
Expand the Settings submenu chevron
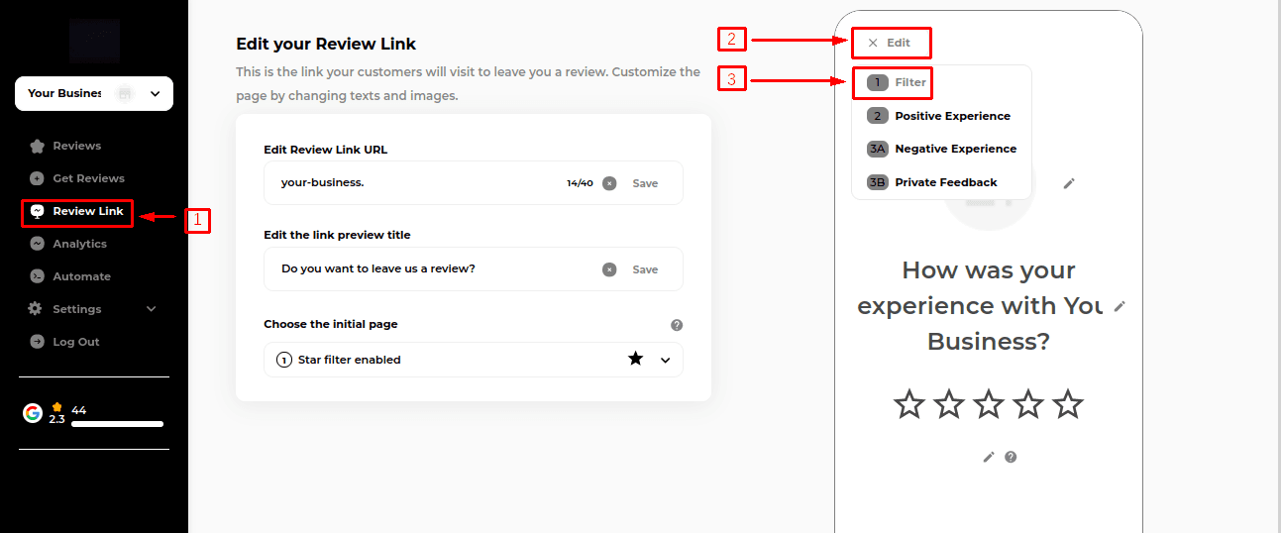pos(152,309)
